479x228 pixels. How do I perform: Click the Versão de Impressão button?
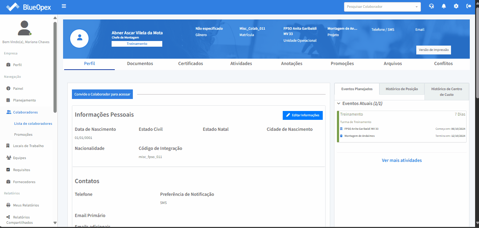click(x=434, y=50)
